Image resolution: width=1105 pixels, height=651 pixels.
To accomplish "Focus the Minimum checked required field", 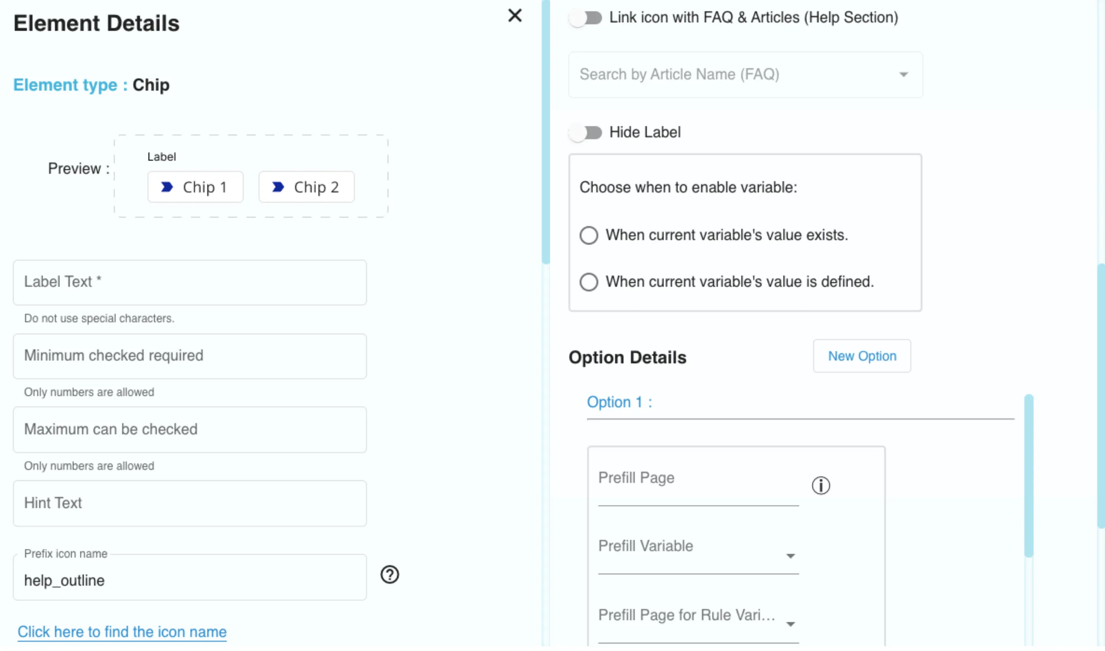I will click(190, 356).
